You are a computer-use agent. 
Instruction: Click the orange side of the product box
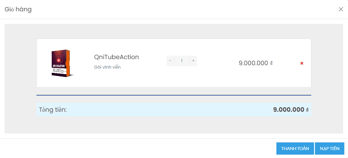tap(68, 63)
